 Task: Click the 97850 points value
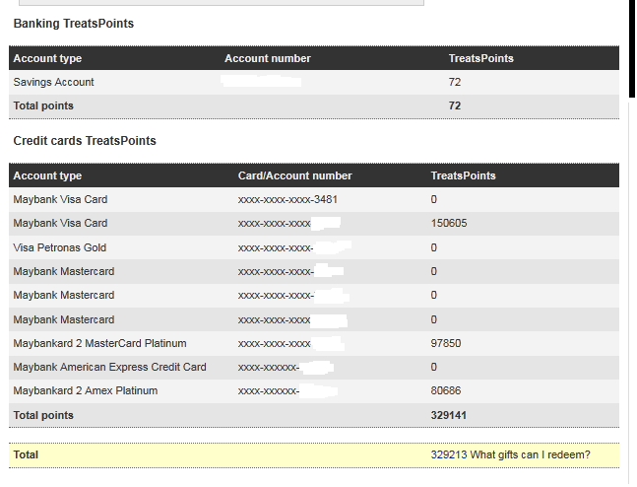(x=446, y=343)
